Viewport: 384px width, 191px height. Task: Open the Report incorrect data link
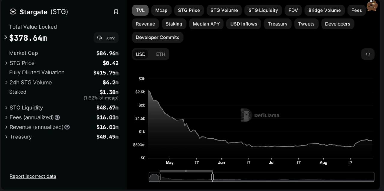pos(33,176)
